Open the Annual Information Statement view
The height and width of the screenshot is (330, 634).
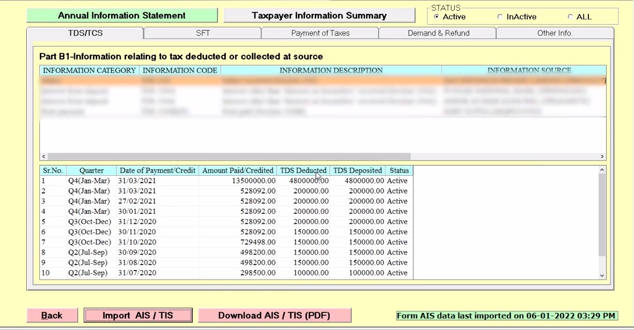pyautogui.click(x=122, y=16)
